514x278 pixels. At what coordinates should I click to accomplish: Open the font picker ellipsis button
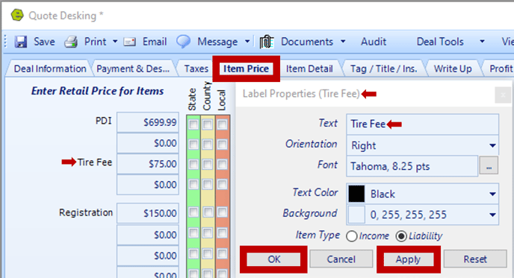point(489,165)
